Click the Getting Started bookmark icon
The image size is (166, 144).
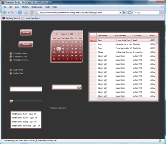(4, 18)
